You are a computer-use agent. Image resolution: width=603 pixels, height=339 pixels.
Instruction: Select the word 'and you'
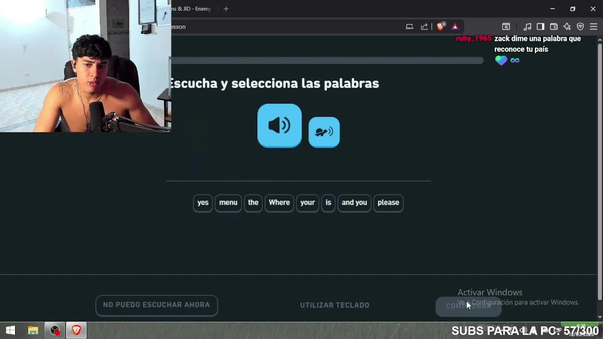[354, 202]
